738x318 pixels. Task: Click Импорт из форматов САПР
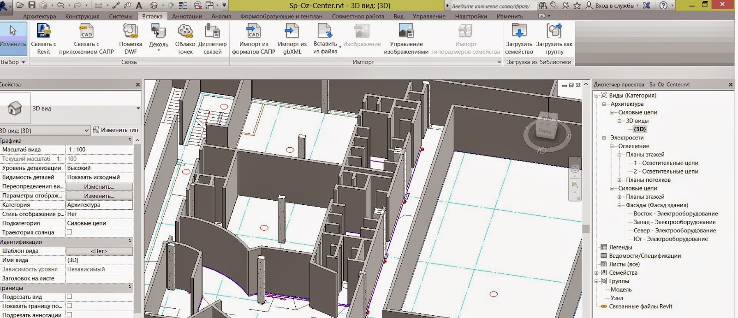(x=254, y=39)
